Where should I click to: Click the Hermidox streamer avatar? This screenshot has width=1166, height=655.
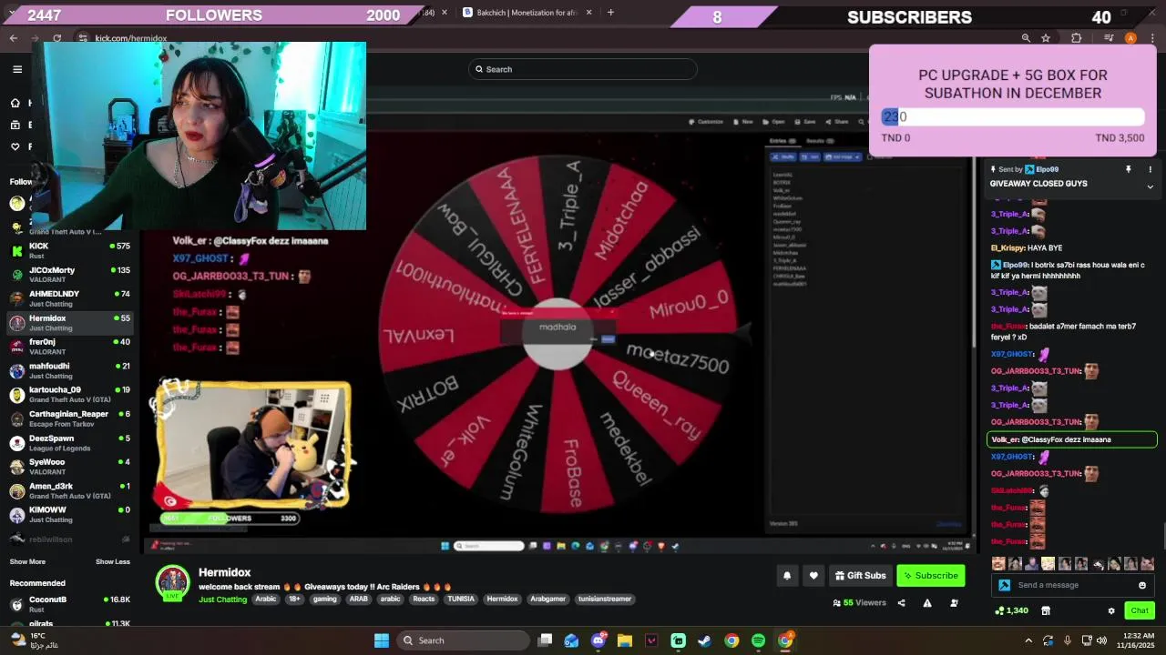click(x=173, y=582)
